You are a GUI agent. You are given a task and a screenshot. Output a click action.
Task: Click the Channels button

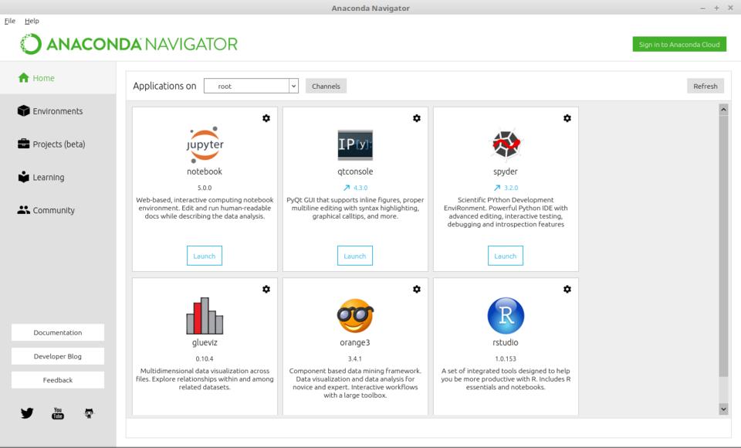pos(326,86)
